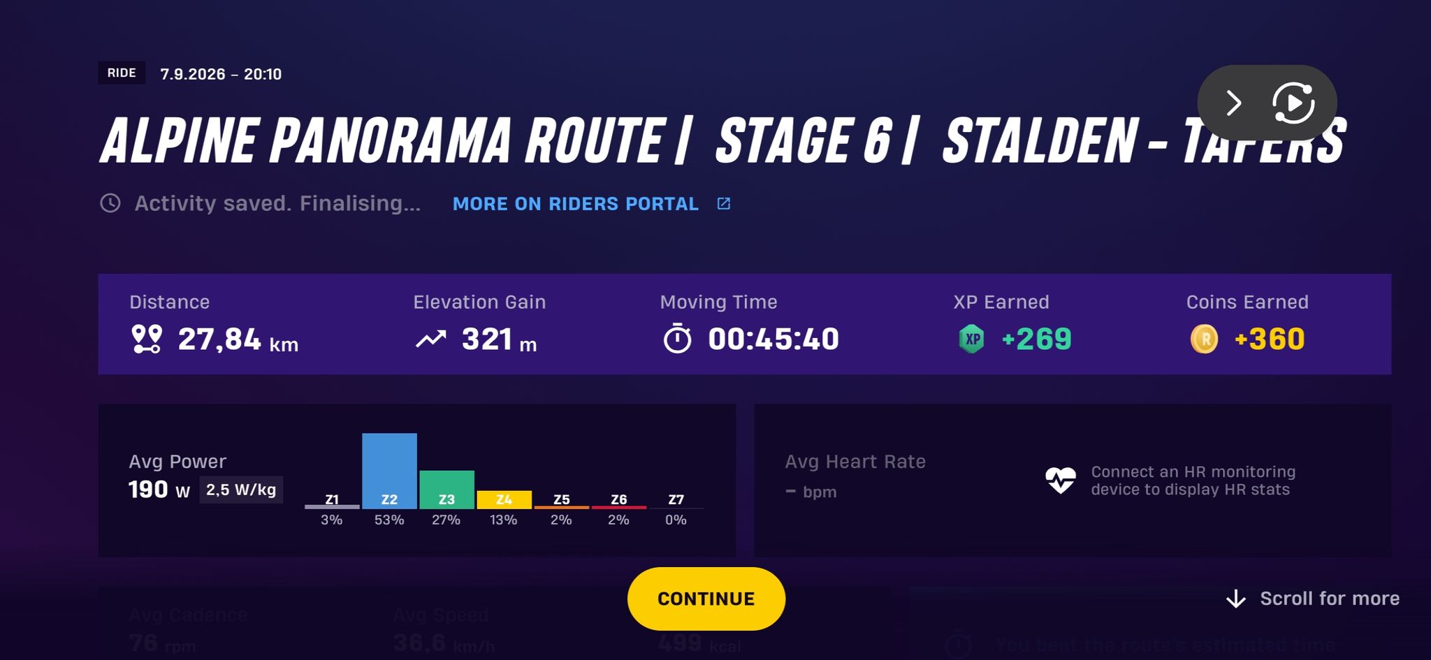Click the clock icon beside Activity saved
The height and width of the screenshot is (660, 1431).
tap(110, 203)
